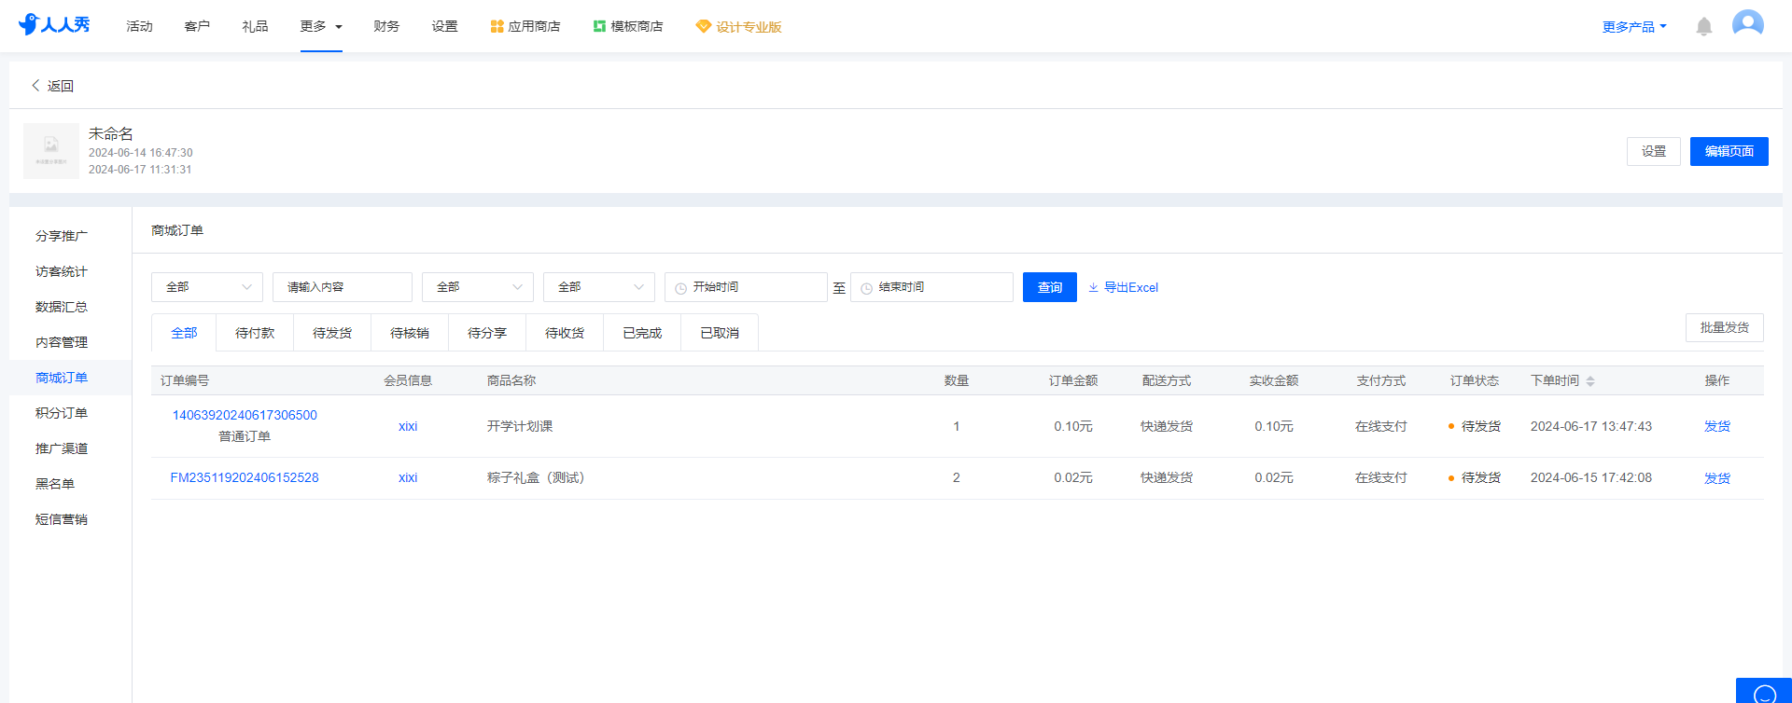Open 设计专业版 diamond link
This screenshot has height=703, width=1792.
(x=738, y=26)
